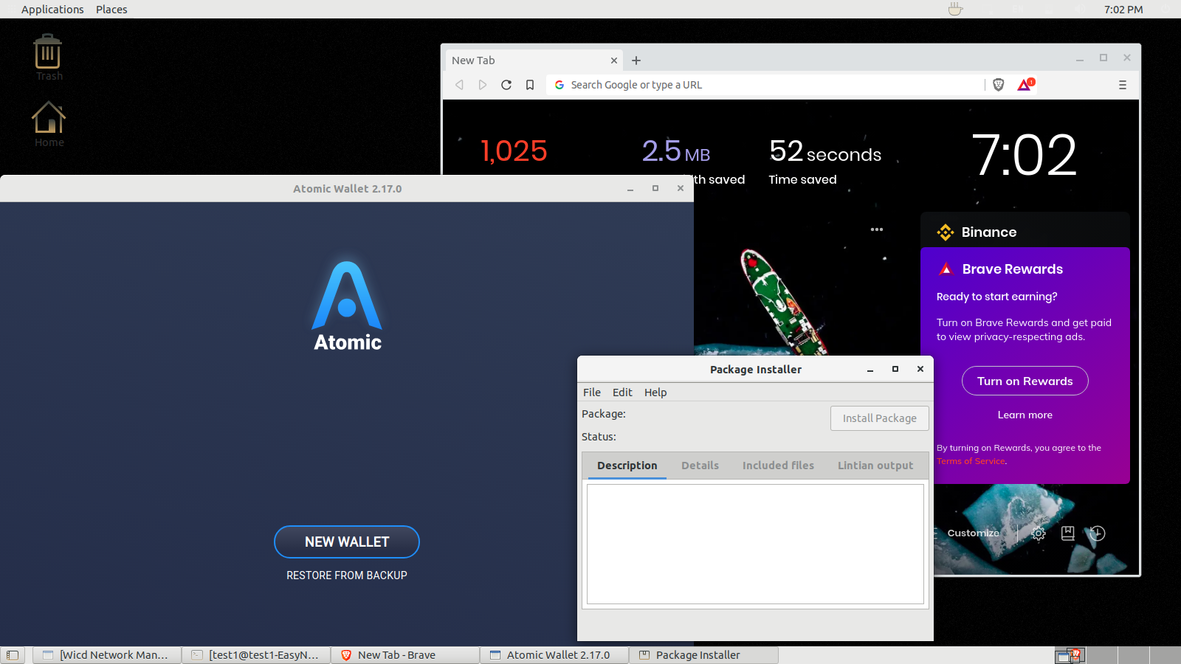Click NEW WALLET in Atomic Wallet
Image resolution: width=1181 pixels, height=664 pixels.
[347, 542]
